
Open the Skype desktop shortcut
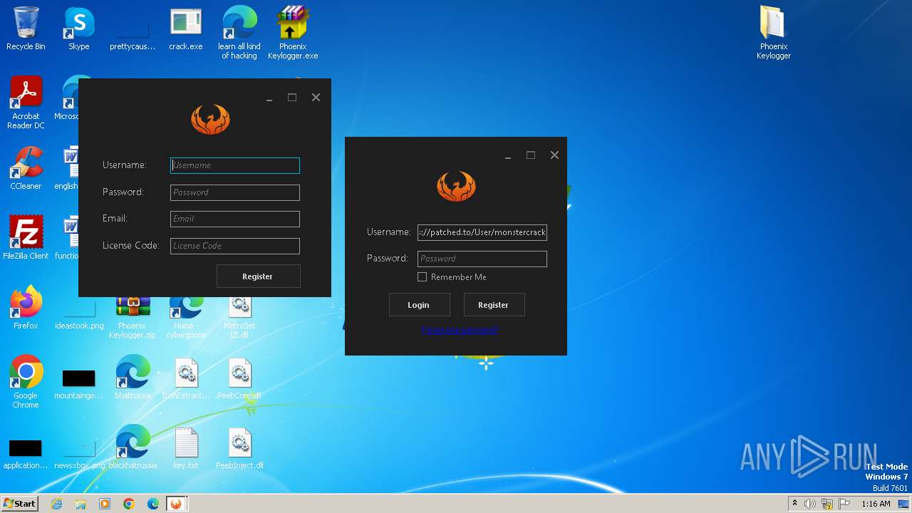[x=78, y=28]
